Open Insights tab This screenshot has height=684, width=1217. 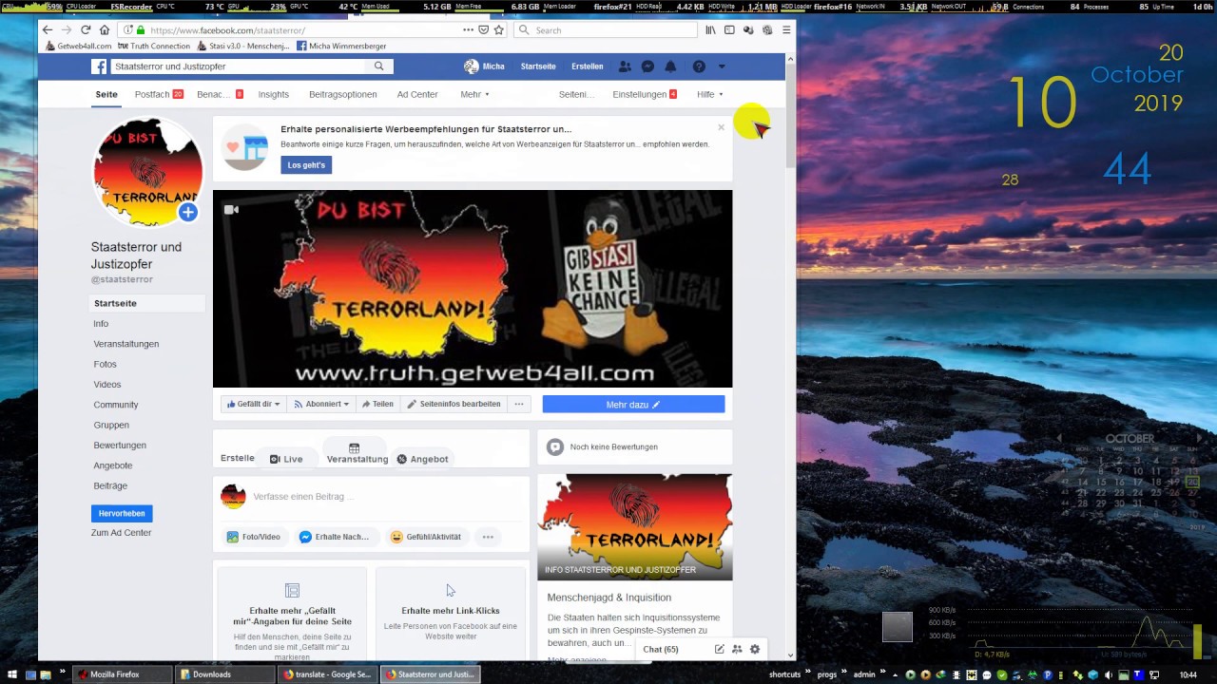click(x=274, y=94)
